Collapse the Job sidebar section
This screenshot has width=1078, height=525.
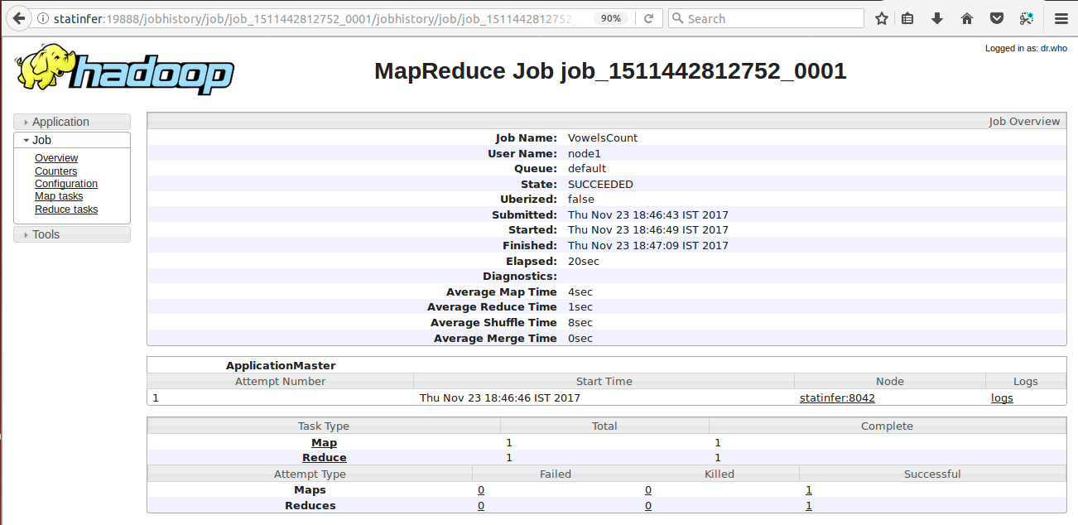(72, 141)
